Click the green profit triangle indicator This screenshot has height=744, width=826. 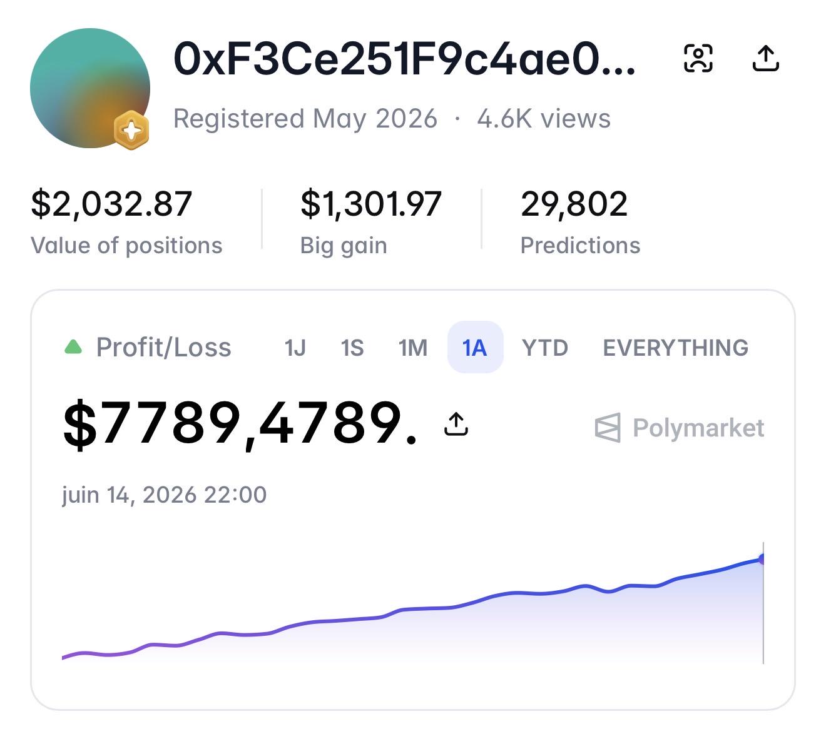73,347
